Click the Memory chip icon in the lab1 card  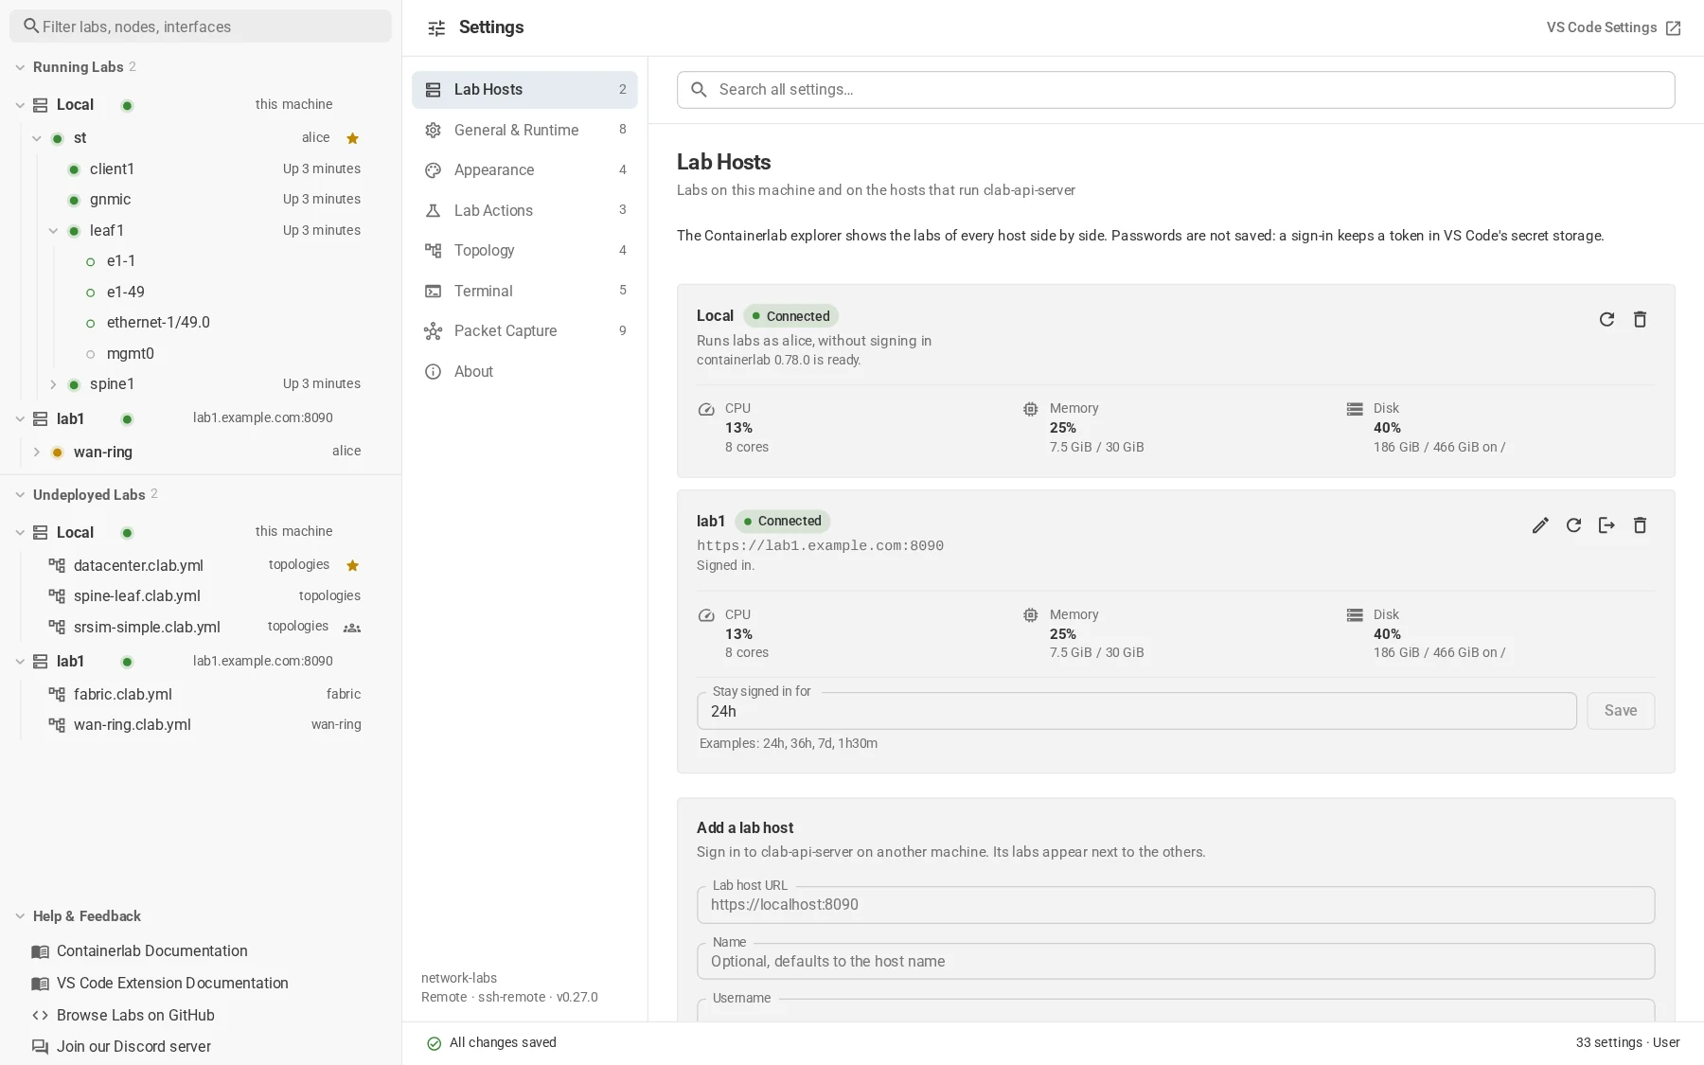click(1031, 615)
